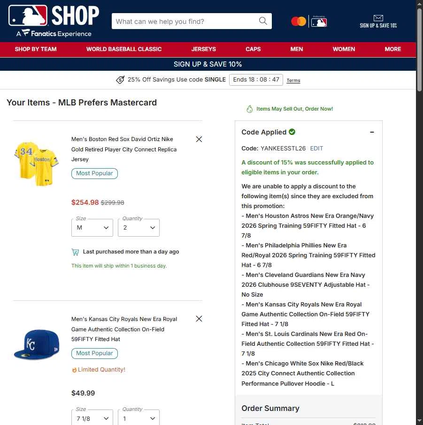Open the More menu
The width and height of the screenshot is (423, 425).
click(x=392, y=49)
